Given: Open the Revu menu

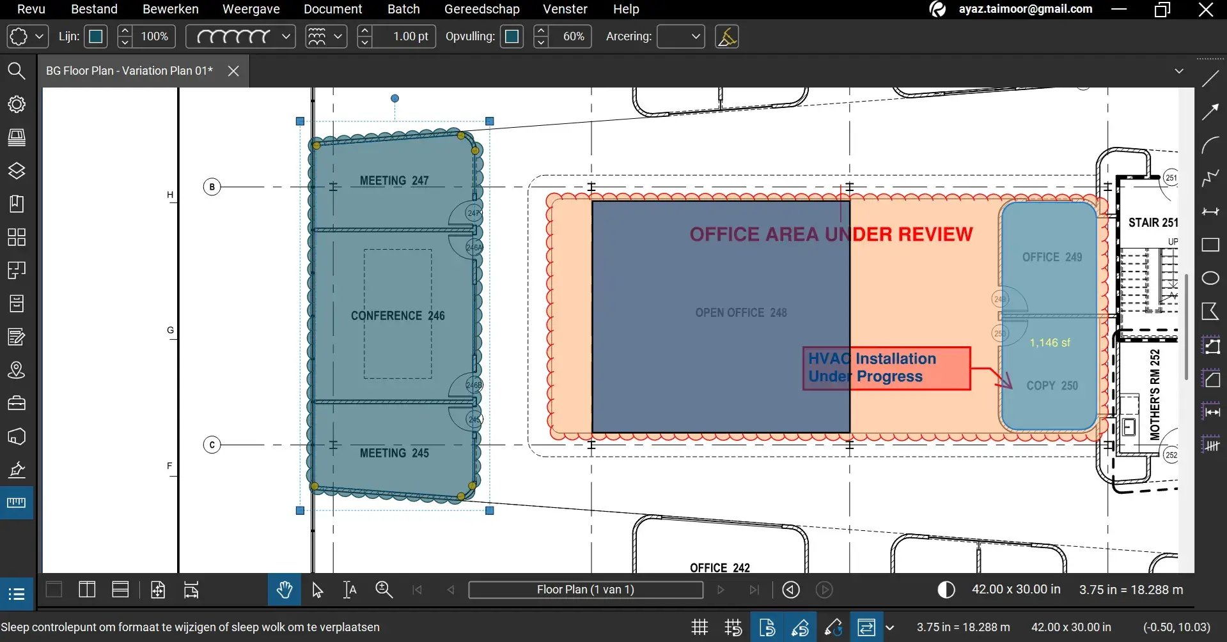Looking at the screenshot, I should coord(31,9).
